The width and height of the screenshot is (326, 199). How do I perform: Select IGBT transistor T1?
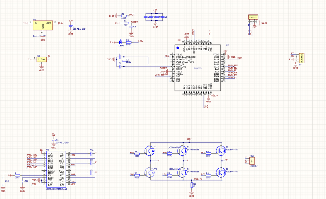(150, 151)
